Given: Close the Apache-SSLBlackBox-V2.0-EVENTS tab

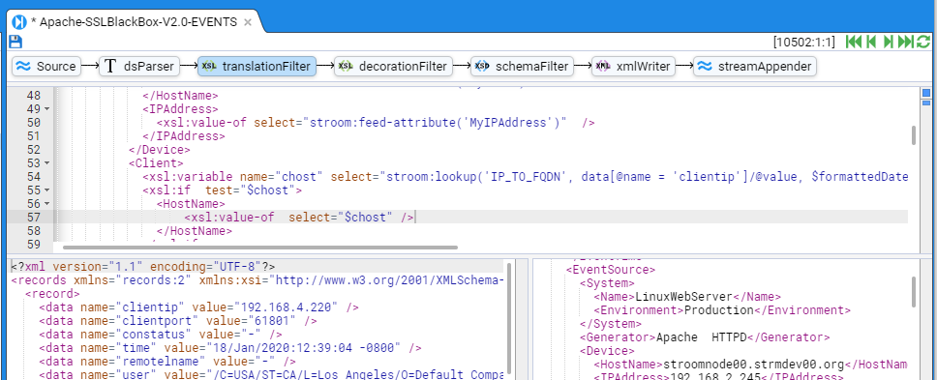Looking at the screenshot, I should point(248,22).
